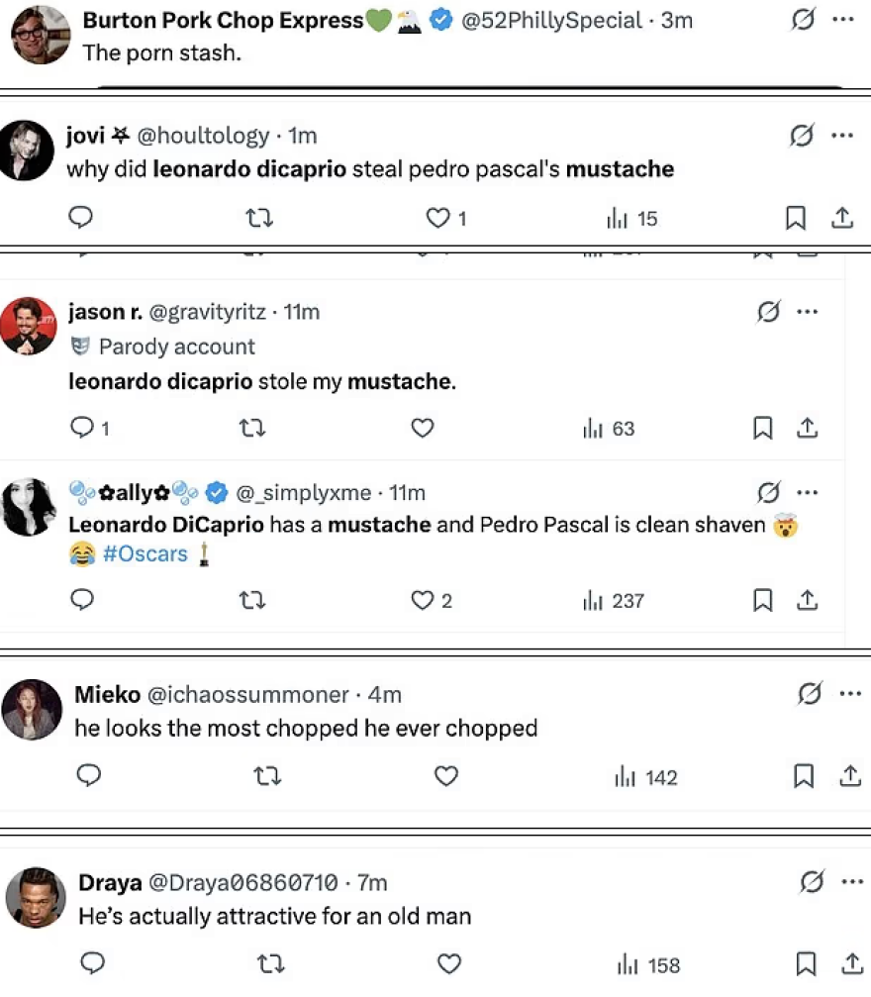
Task: Reply to jovi's mustache tweet
Action: pyautogui.click(x=80, y=218)
